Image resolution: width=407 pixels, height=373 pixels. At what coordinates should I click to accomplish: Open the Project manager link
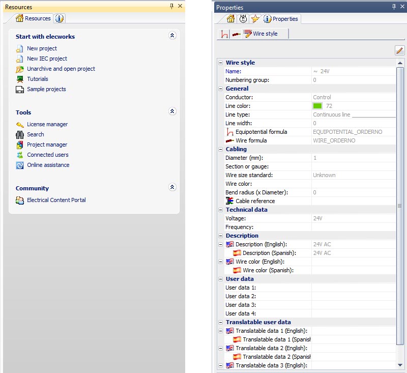pos(47,145)
